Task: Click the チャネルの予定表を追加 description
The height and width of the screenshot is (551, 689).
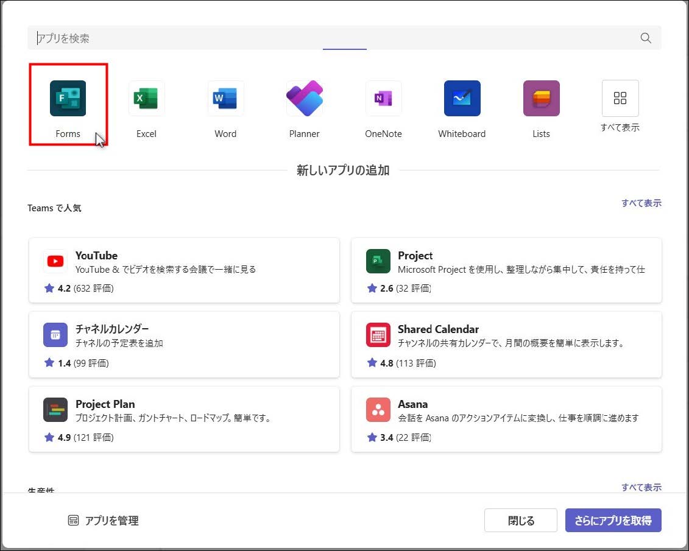Action: click(119, 343)
